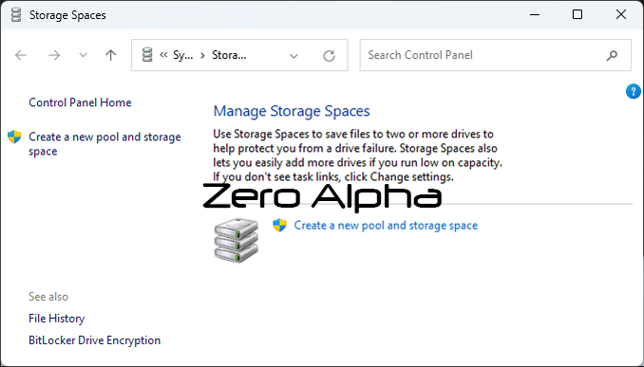Viewport: 644px width, 367px height.
Task: Expand the hidden breadcrumb path chevrons
Action: coord(163,55)
